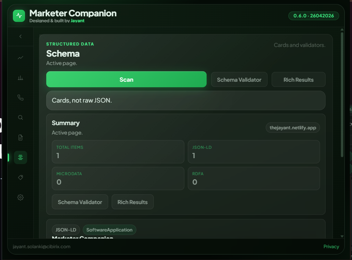The width and height of the screenshot is (352, 260).
Task: Click the Marketer Companion pulse logo
Action: pos(19,16)
